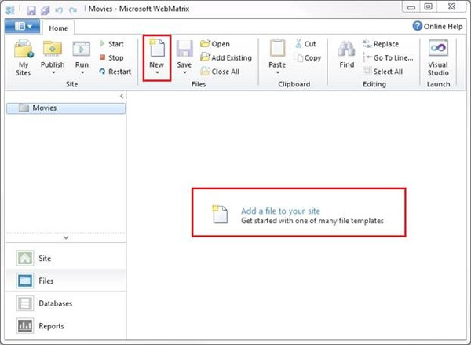The image size is (471, 345).
Task: Click the new file icon in the workspace
Action: pyautogui.click(x=220, y=214)
